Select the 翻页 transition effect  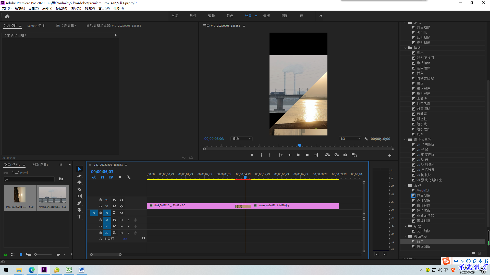click(x=420, y=241)
